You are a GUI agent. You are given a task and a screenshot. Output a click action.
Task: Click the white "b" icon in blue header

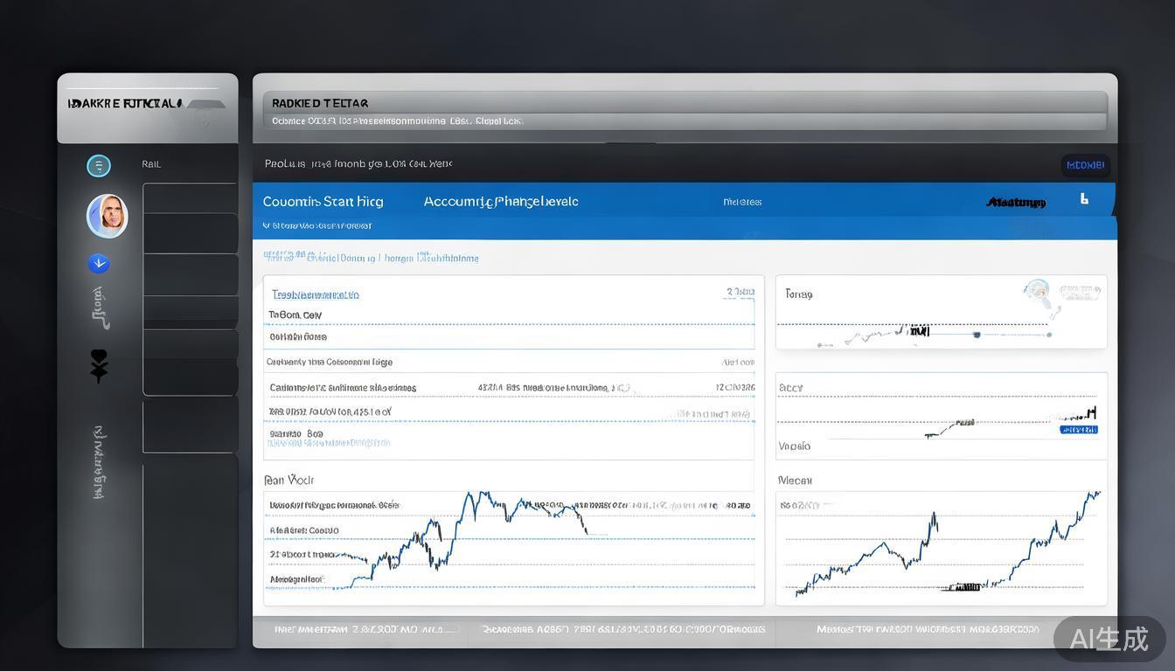coord(1084,199)
